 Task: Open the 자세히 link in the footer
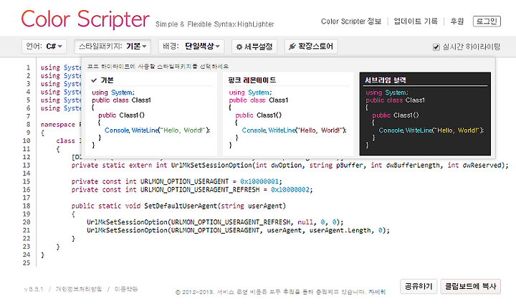point(377,292)
